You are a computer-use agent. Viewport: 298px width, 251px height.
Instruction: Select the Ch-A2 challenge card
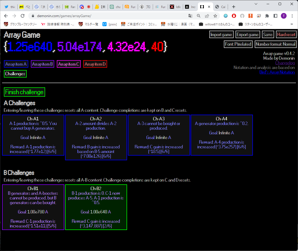pyautogui.click(x=96, y=137)
